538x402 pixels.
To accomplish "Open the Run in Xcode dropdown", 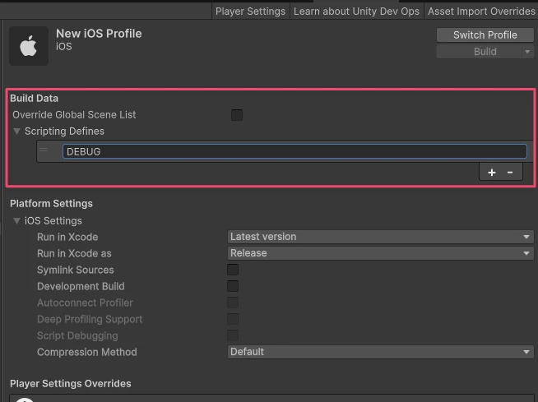I will (381, 237).
